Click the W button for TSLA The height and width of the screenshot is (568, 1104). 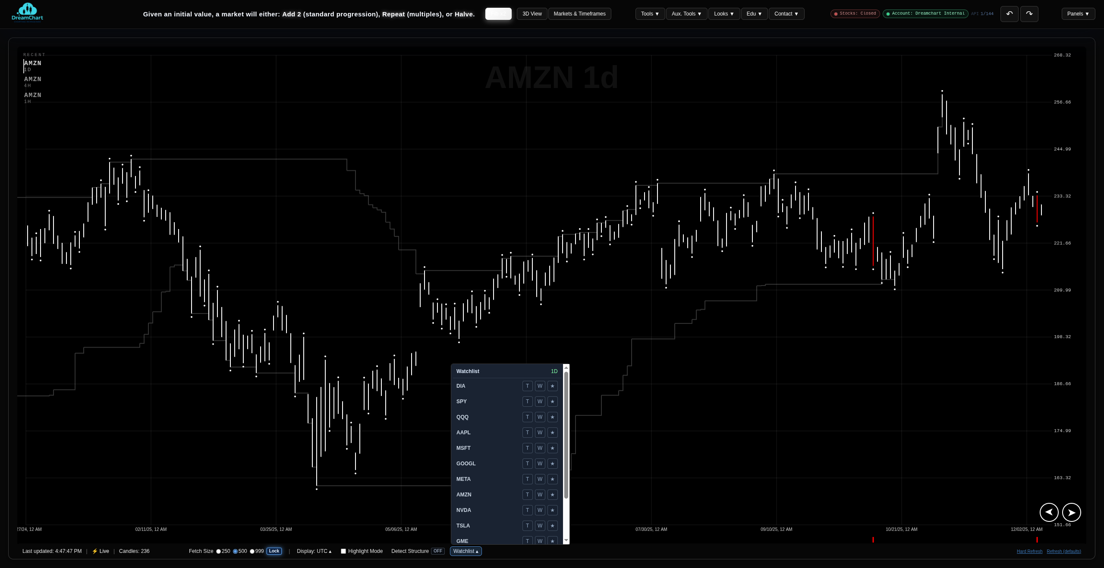point(540,526)
